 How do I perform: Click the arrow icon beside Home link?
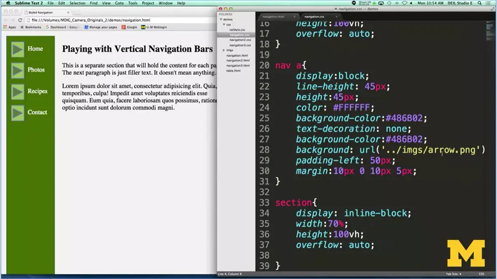[18, 49]
